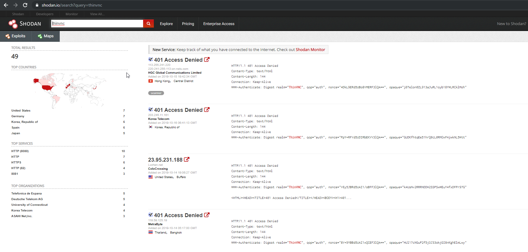The width and height of the screenshot is (528, 252).
Task: Click Thailand flag icon
Action: point(151,233)
